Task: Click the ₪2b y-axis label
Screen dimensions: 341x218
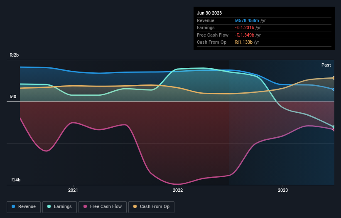Action: tap(14, 55)
